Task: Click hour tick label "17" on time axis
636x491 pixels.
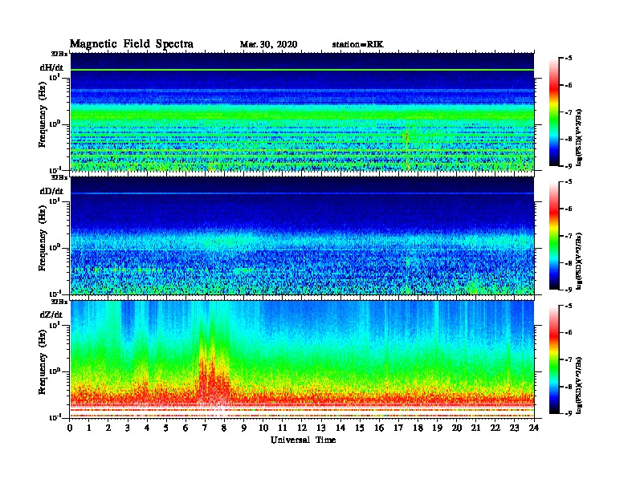Action: [x=398, y=428]
